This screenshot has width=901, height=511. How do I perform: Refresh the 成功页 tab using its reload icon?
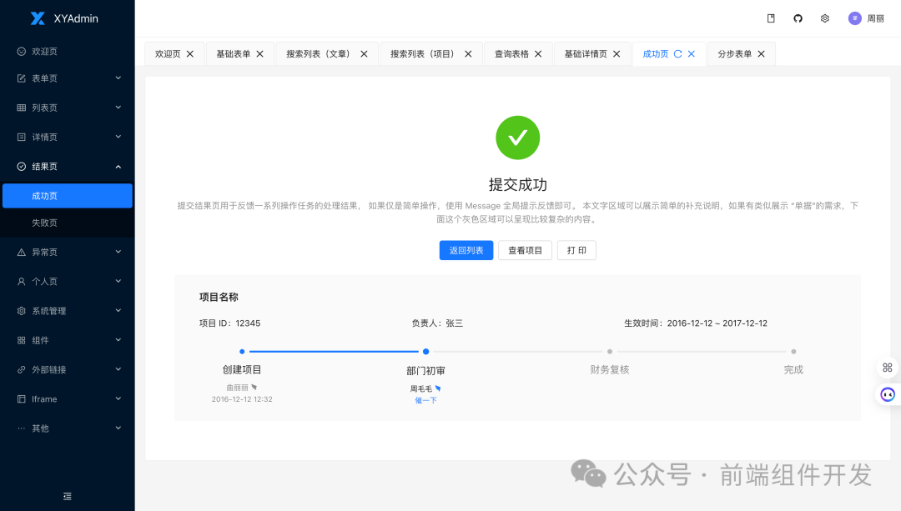pyautogui.click(x=677, y=53)
